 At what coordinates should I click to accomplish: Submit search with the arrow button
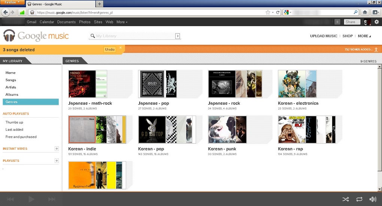[178, 36]
